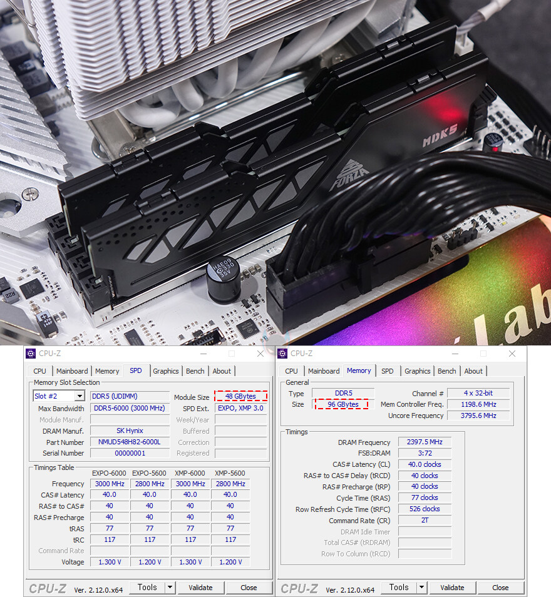This screenshot has width=551, height=597.
Task: Switch to the Graphics tab in the left window
Action: (165, 370)
